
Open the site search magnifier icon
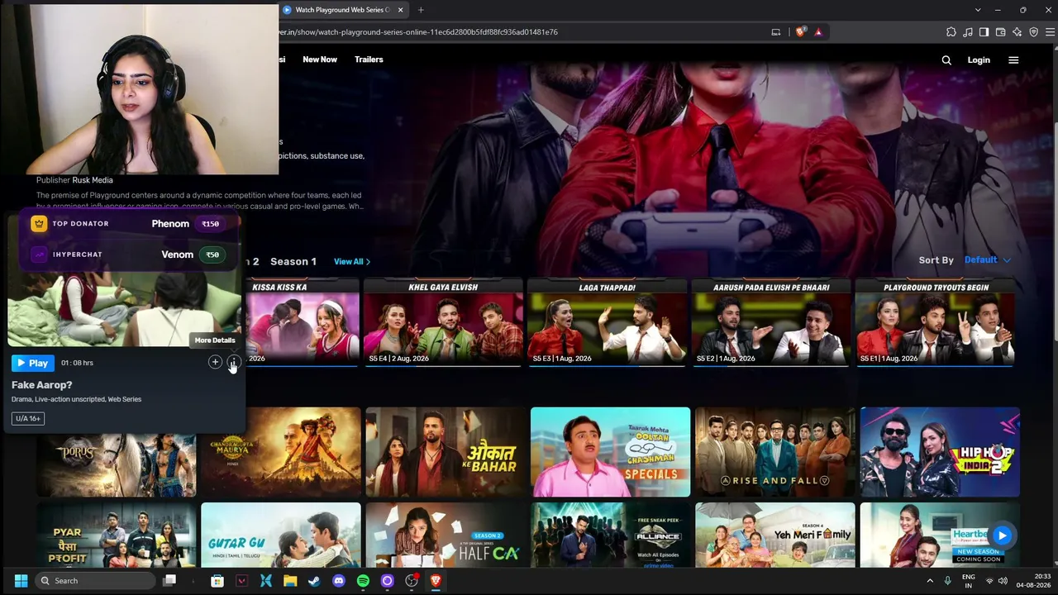point(946,59)
